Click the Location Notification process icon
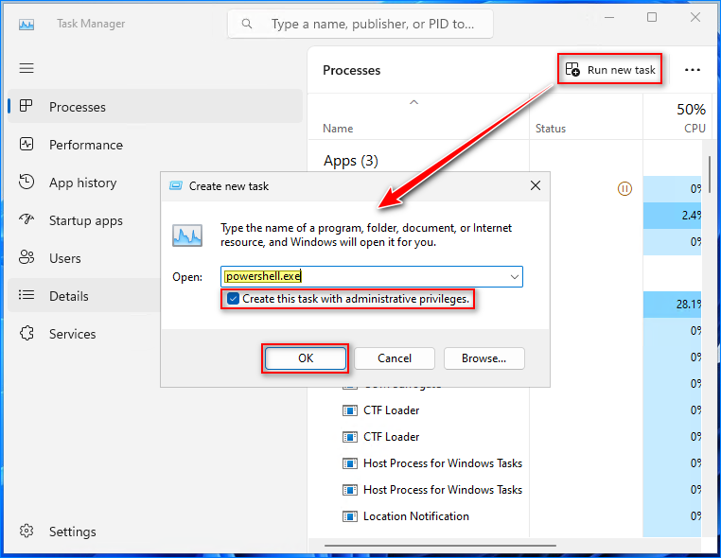 pyautogui.click(x=350, y=516)
